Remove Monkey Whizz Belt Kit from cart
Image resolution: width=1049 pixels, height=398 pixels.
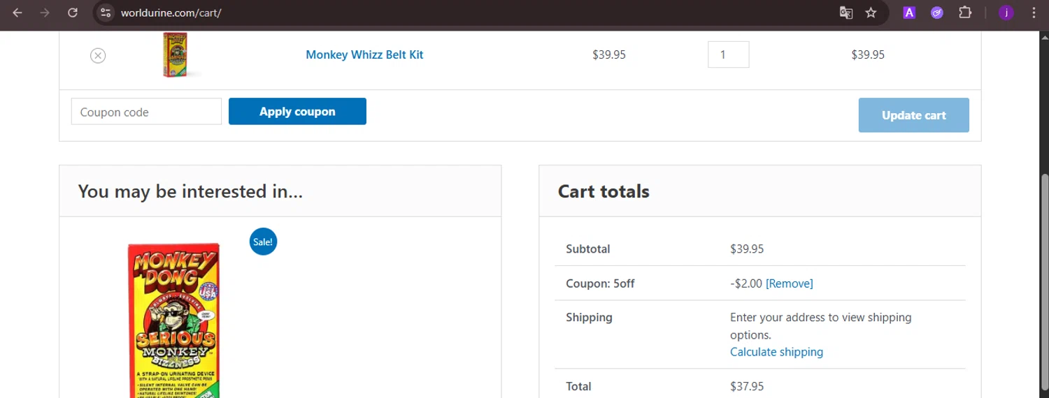pos(98,55)
